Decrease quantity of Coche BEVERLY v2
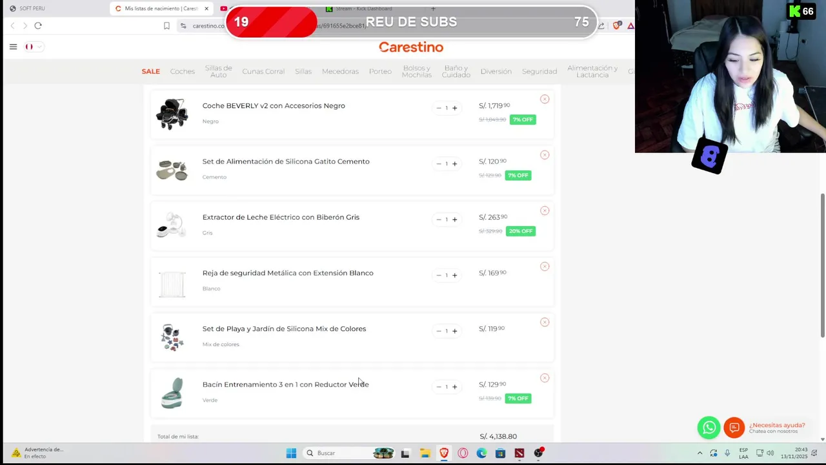The height and width of the screenshot is (465, 826). point(439,108)
